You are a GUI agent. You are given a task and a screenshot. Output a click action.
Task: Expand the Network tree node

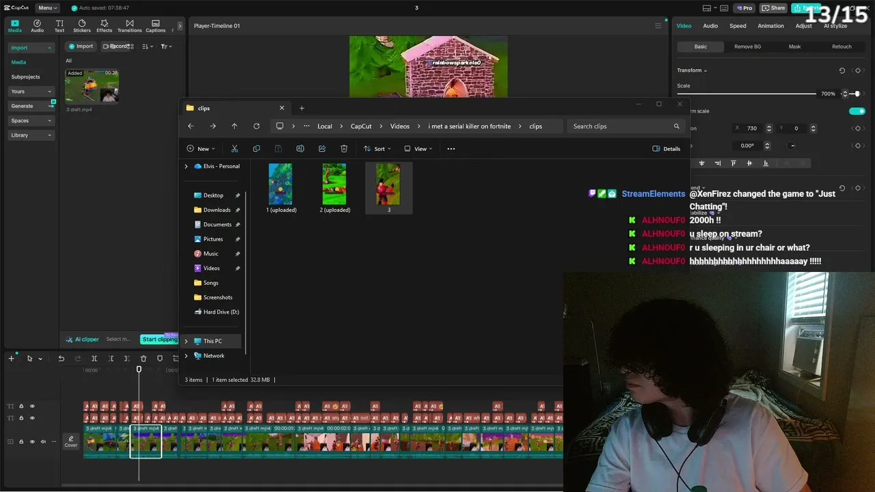(x=186, y=355)
